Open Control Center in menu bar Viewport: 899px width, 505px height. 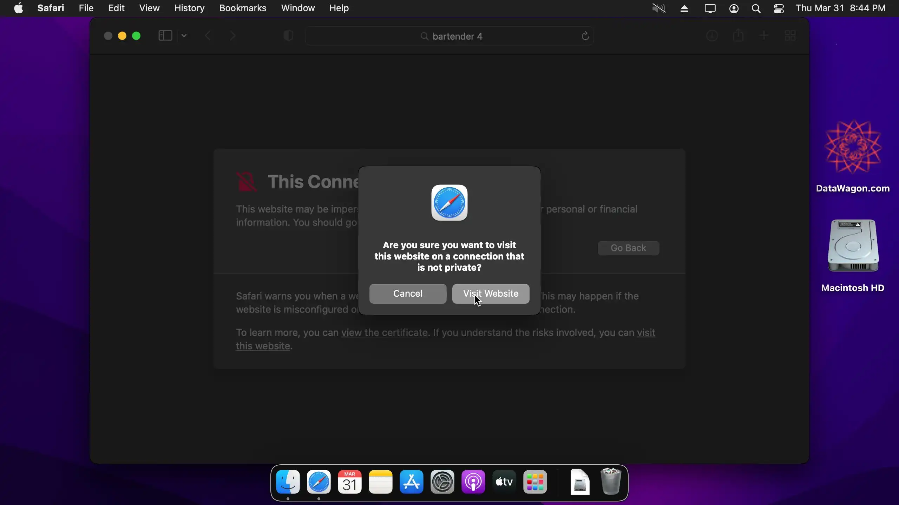tap(779, 8)
